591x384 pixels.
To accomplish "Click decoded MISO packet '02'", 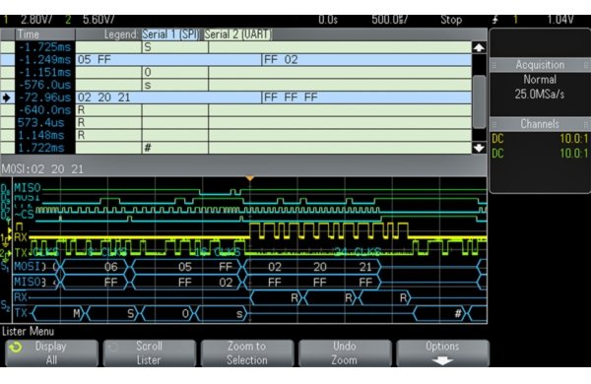I will pos(226,283).
